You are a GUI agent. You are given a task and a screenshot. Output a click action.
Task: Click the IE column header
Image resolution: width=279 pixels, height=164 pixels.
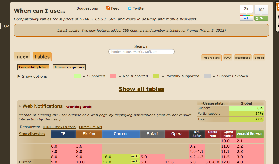[63, 134]
